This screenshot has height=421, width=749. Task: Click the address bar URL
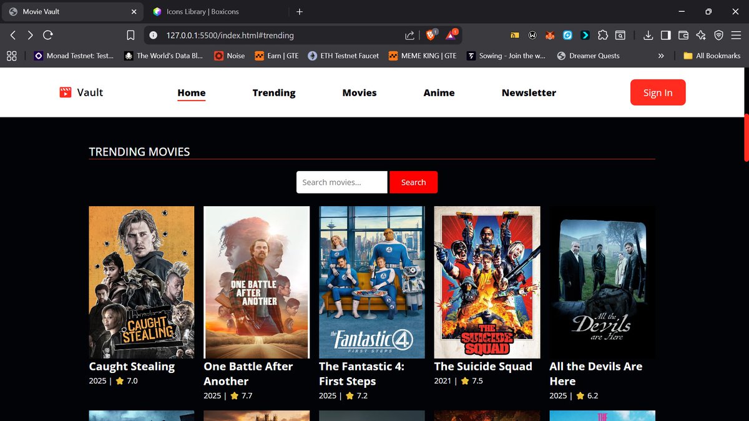(230, 36)
